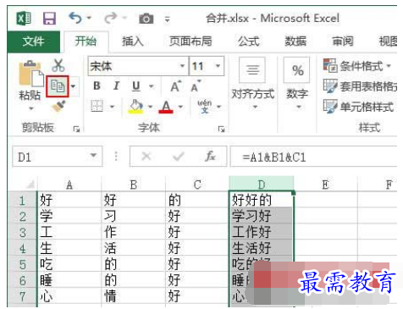Select cell A2 containing 学
The height and width of the screenshot is (309, 403).
(69, 216)
